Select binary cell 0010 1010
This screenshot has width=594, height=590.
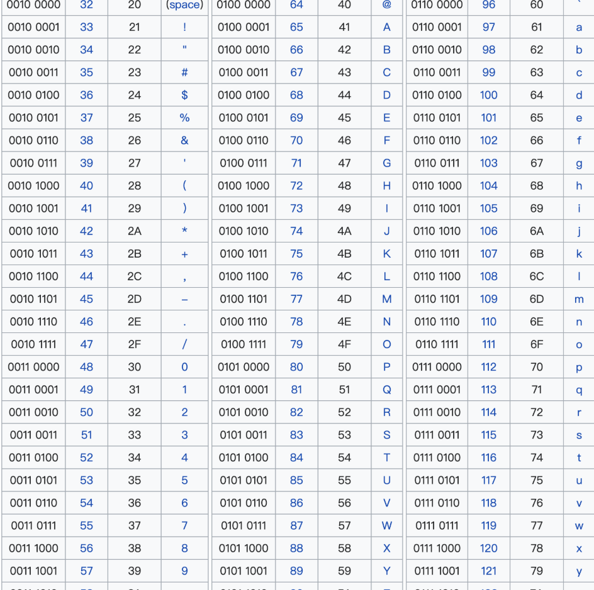point(33,231)
